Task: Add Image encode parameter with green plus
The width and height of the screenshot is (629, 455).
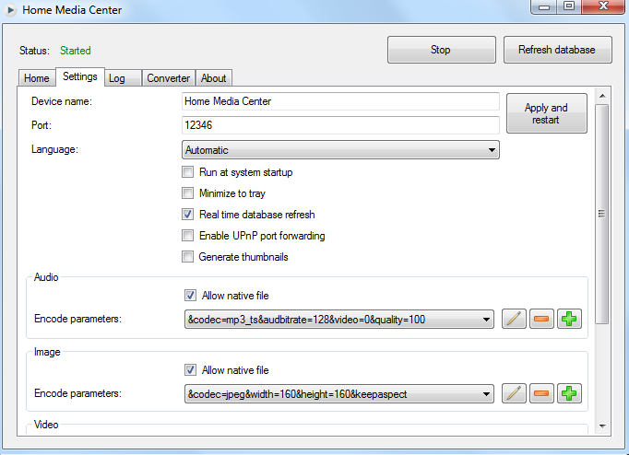Action: 570,393
